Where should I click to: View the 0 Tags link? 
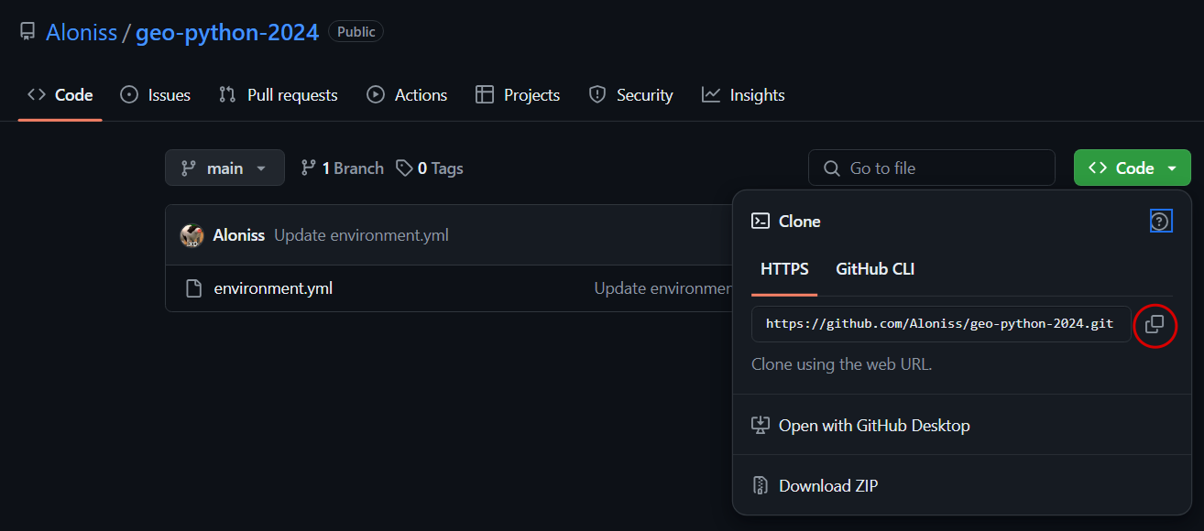pos(430,168)
